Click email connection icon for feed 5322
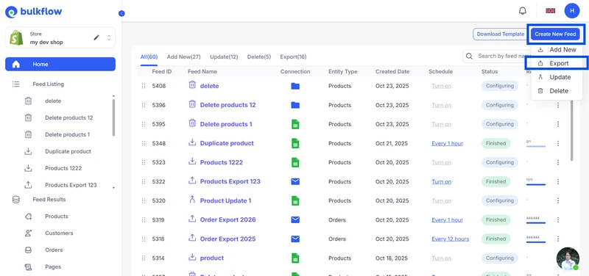The width and height of the screenshot is (589, 276). click(x=295, y=181)
